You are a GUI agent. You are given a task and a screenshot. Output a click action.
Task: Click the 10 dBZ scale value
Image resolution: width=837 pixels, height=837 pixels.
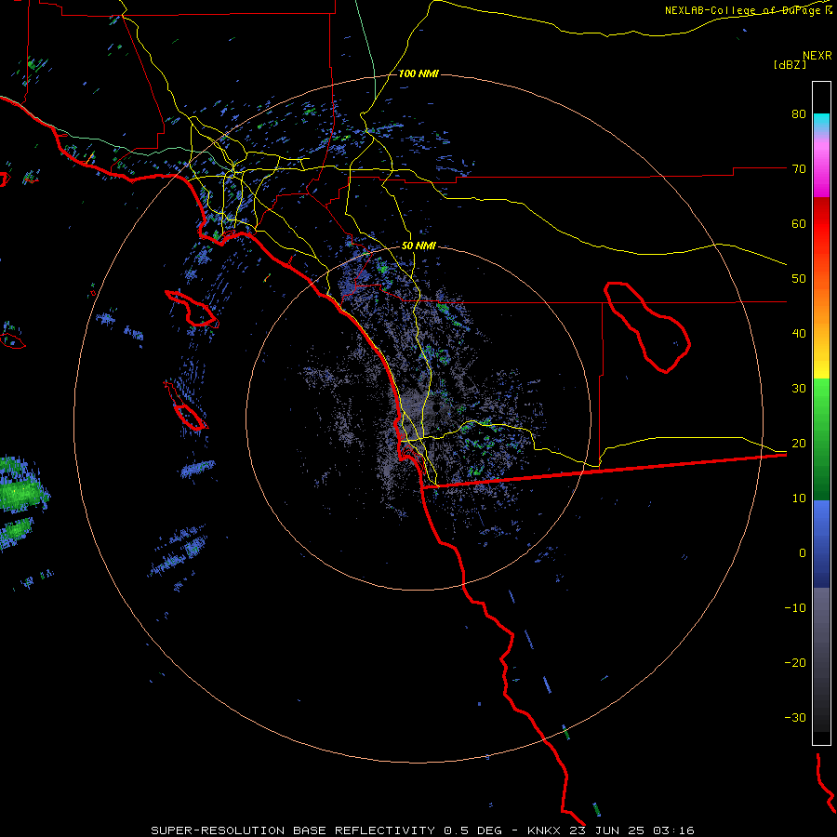(x=799, y=498)
